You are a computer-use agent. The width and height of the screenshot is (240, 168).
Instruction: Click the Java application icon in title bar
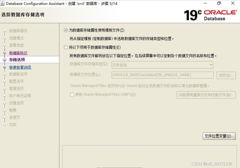(2, 3)
